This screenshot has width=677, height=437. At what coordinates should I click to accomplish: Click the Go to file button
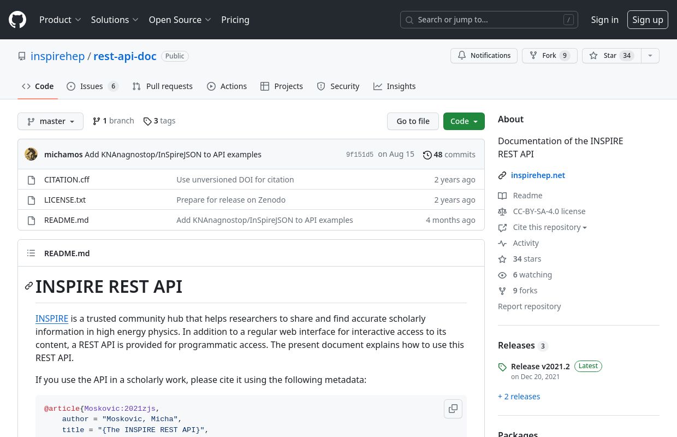(413, 121)
